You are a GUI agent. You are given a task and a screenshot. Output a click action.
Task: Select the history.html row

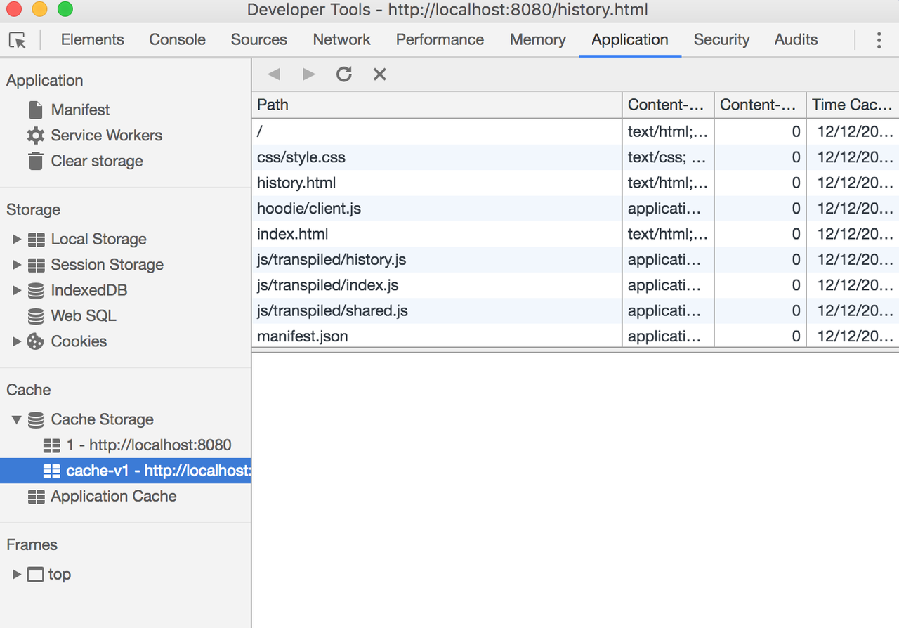(575, 183)
